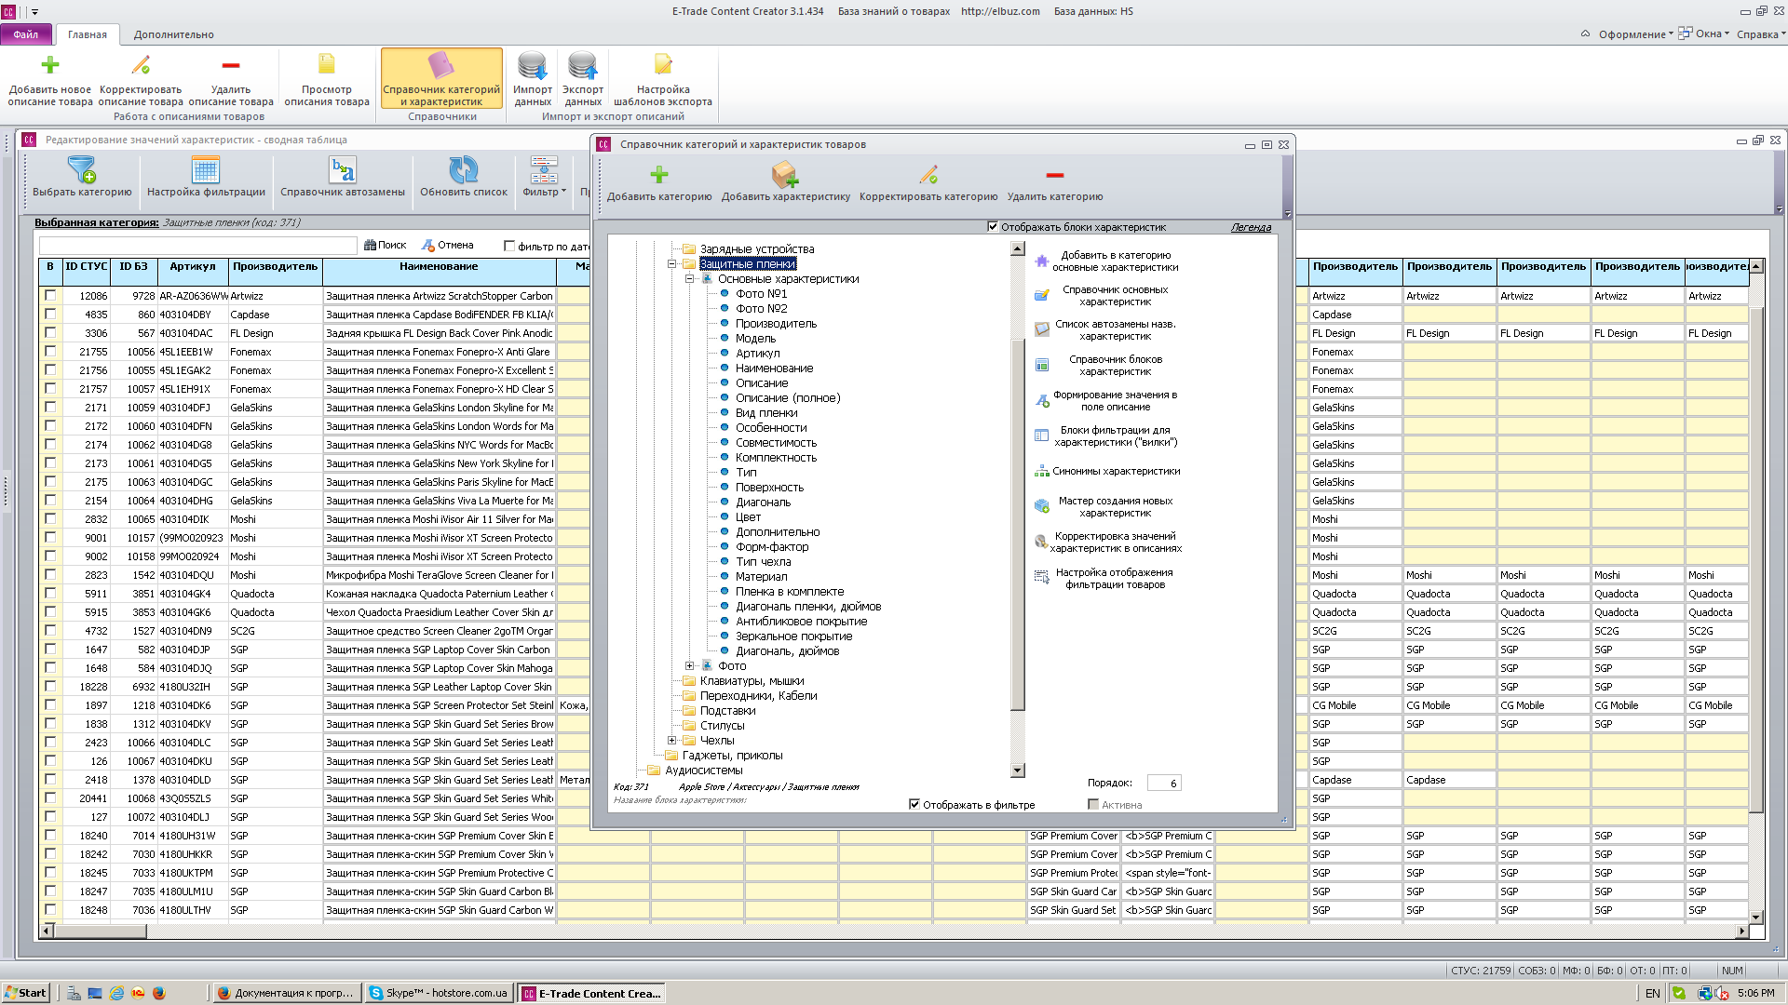Screen dimensions: 1788x1005
Task: Check the row checkbox for ID 3306
Action: coord(50,333)
